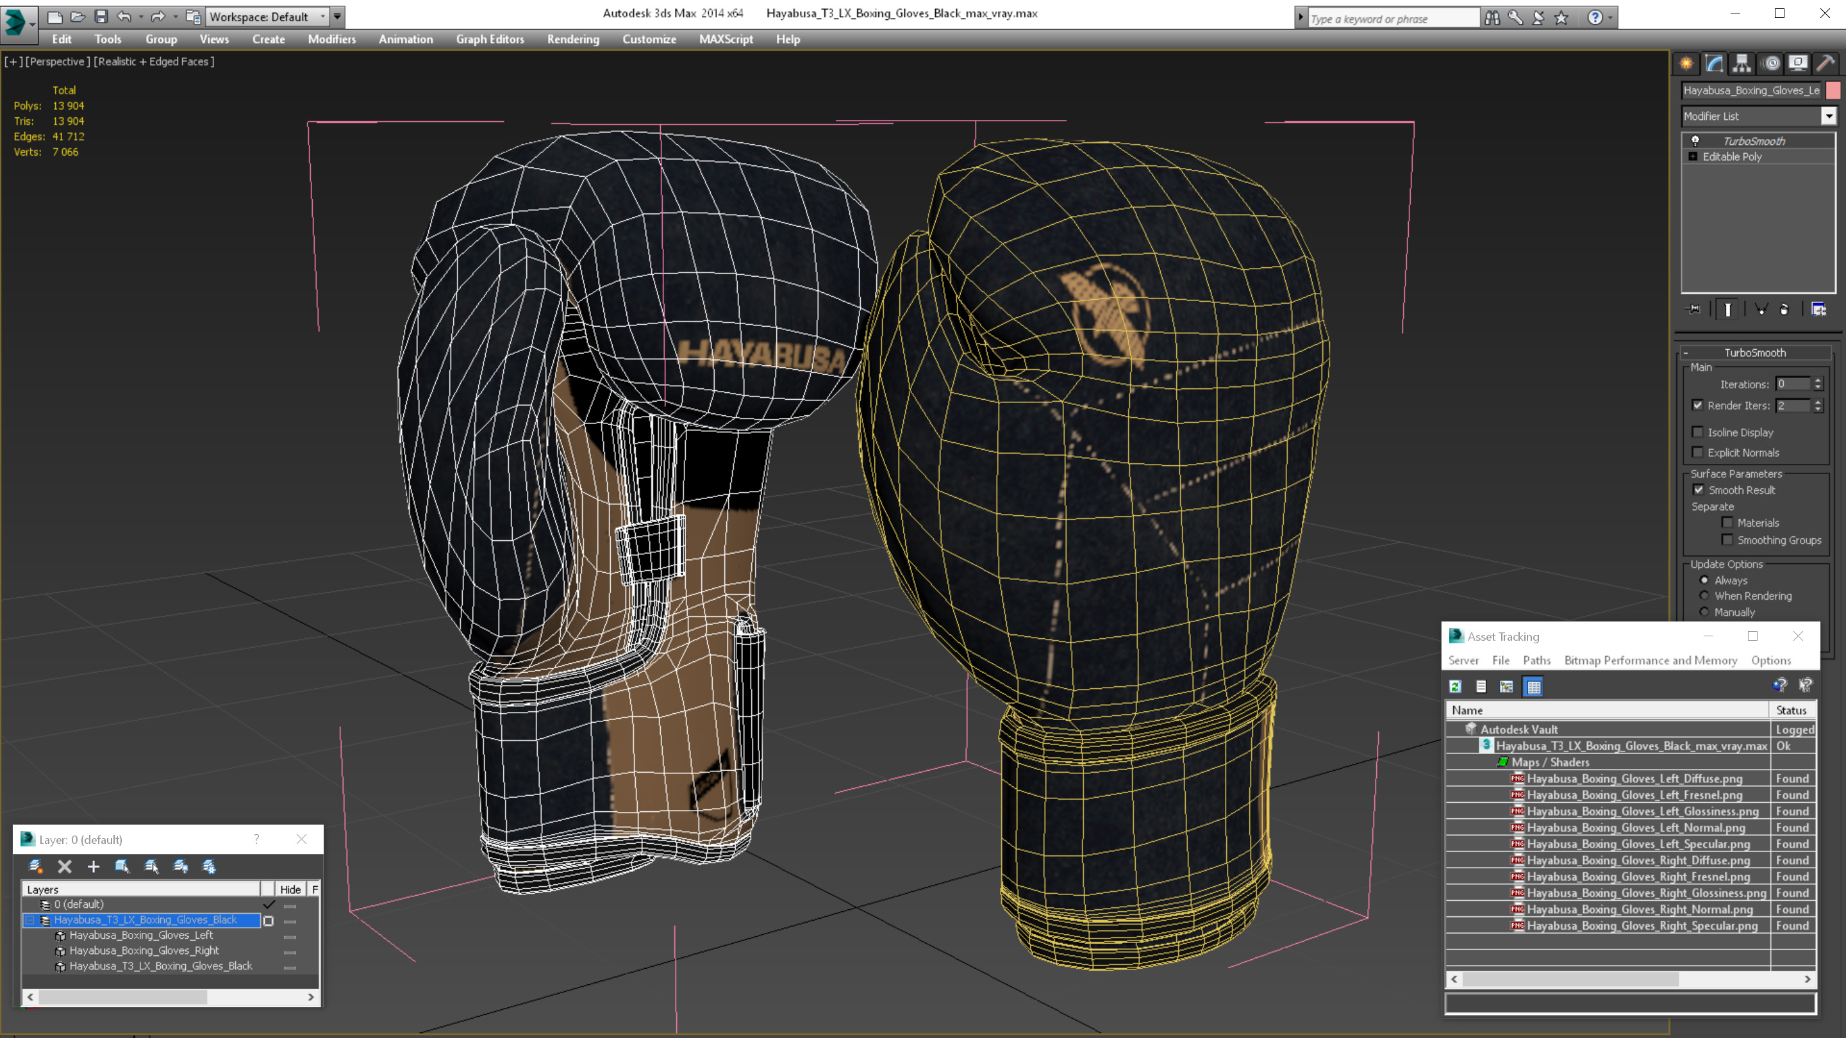Click the binoculars search icon
1846x1038 pixels.
coord(1492,17)
